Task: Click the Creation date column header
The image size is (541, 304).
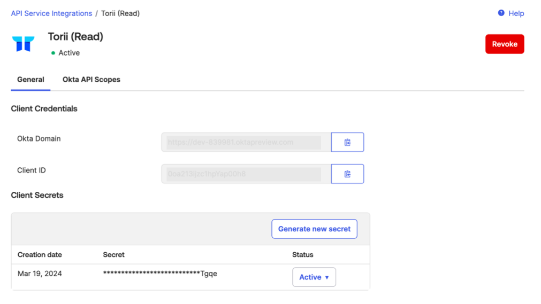Action: [40, 255]
